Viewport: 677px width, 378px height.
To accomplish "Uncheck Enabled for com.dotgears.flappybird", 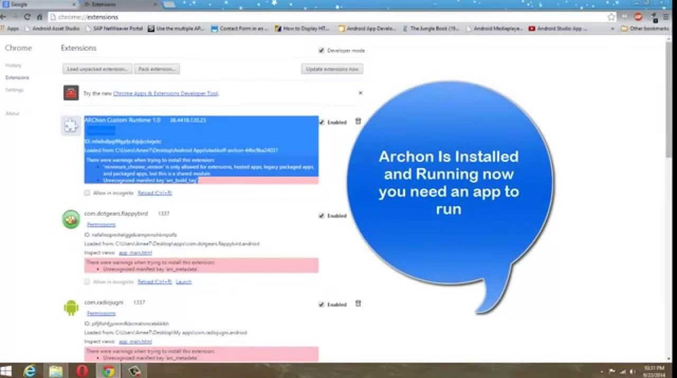I will 321,216.
